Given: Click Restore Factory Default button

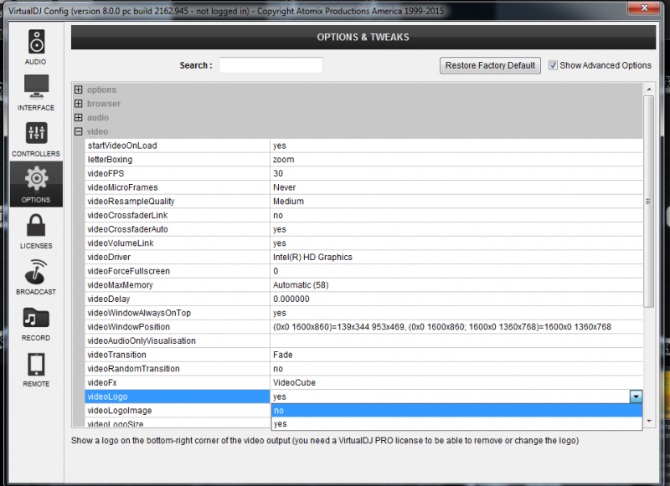Looking at the screenshot, I should click(490, 65).
